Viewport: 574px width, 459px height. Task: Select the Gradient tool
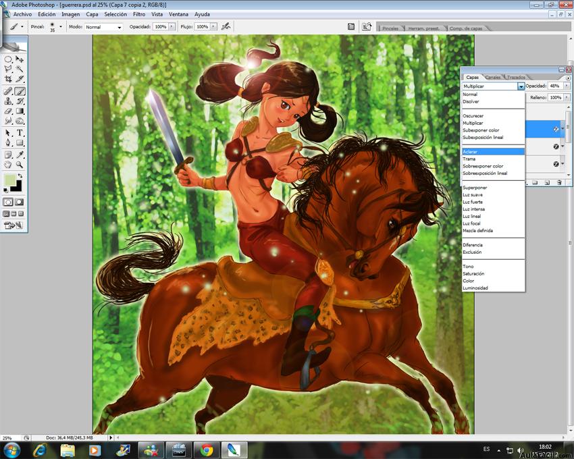click(20, 111)
